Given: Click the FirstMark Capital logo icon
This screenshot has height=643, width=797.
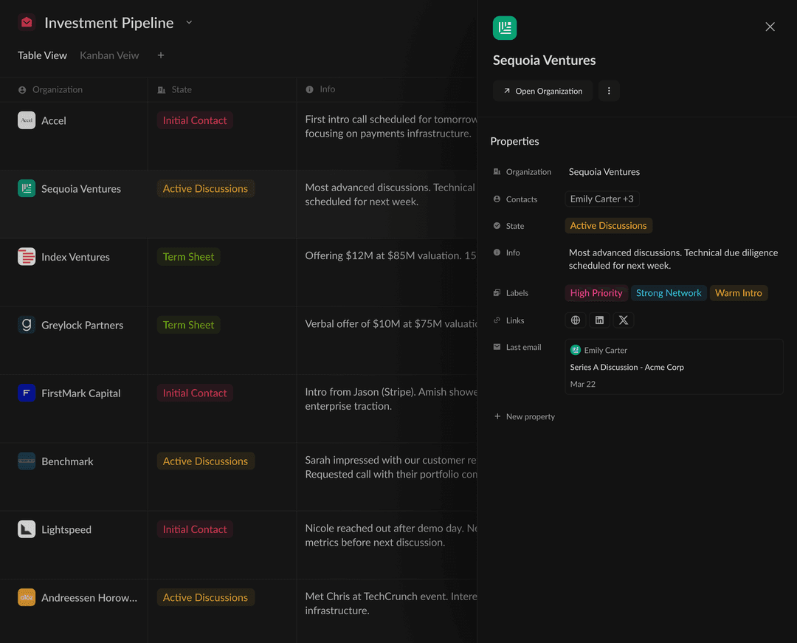Looking at the screenshot, I should point(27,393).
